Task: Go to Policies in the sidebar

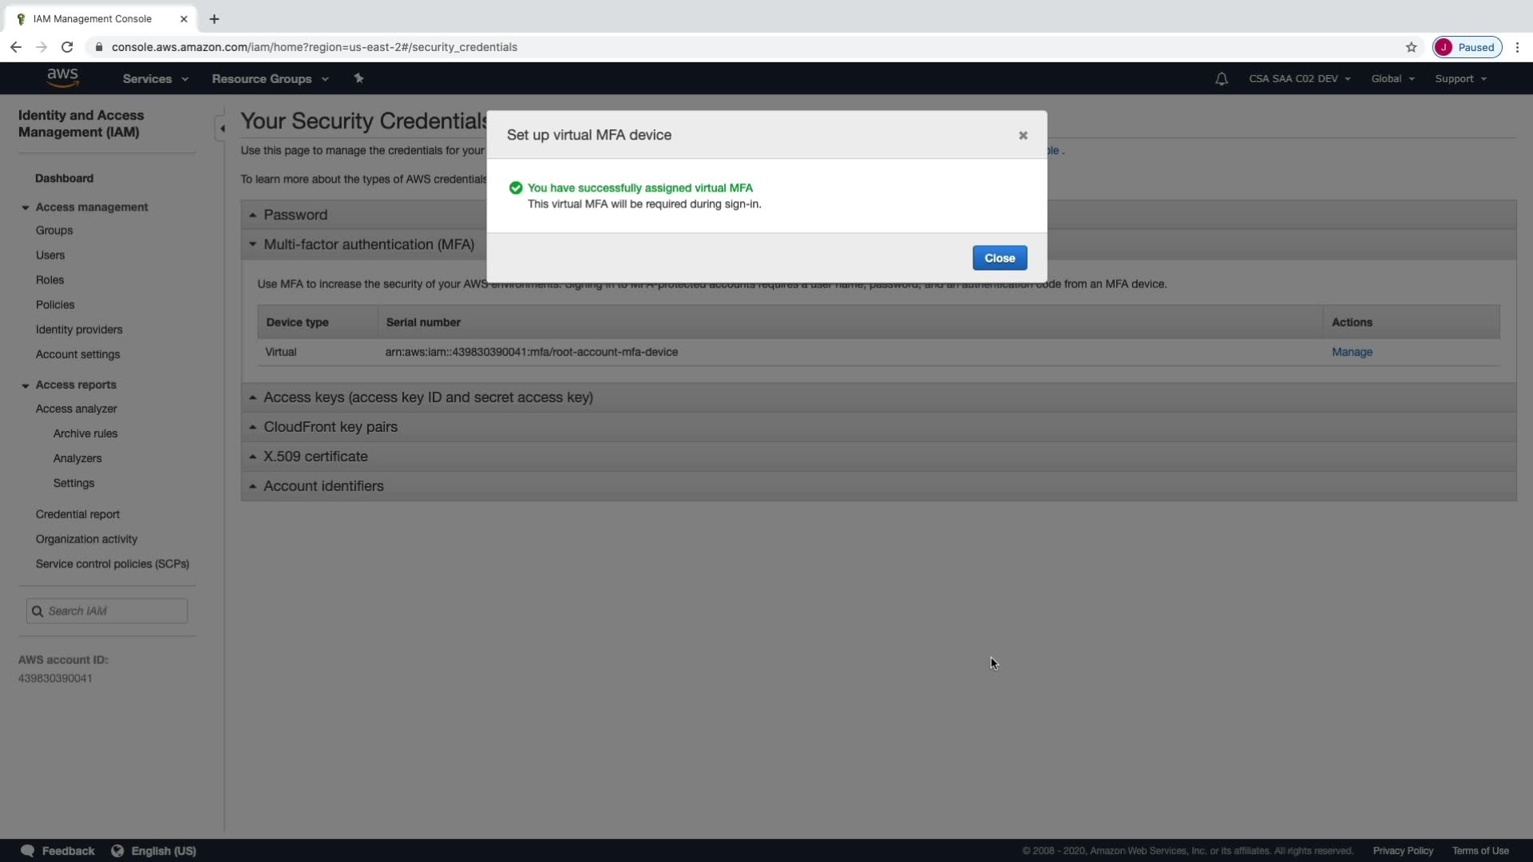Action: [x=55, y=305]
